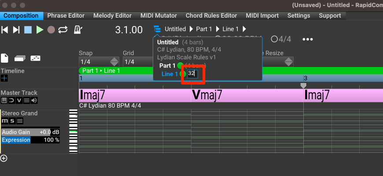Open the composition structure tree icon
383x176 pixels.
click(157, 29)
